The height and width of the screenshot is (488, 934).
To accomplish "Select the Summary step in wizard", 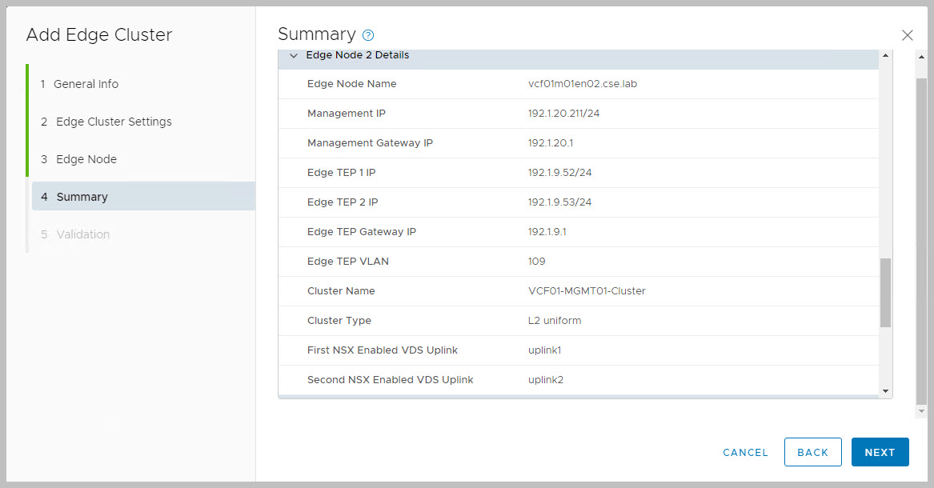I will 82,197.
